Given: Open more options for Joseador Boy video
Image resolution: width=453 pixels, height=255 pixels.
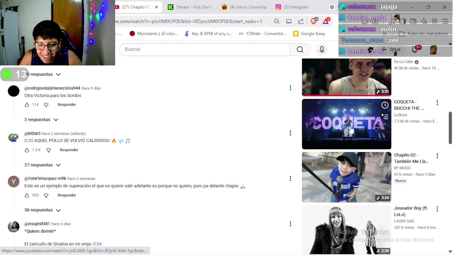Looking at the screenshot, I should pyautogui.click(x=437, y=209).
